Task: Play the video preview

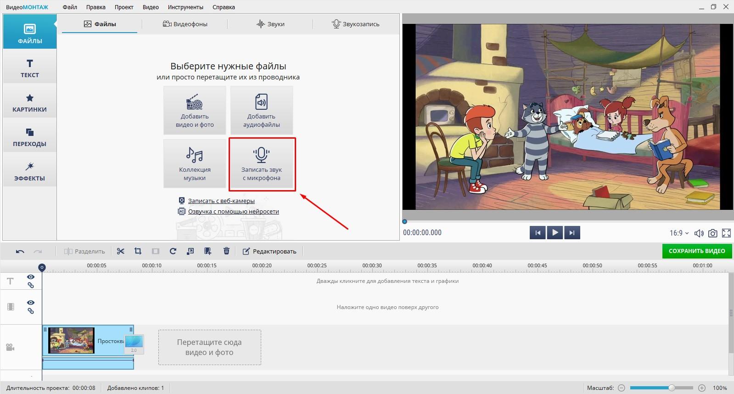Action: coord(555,233)
